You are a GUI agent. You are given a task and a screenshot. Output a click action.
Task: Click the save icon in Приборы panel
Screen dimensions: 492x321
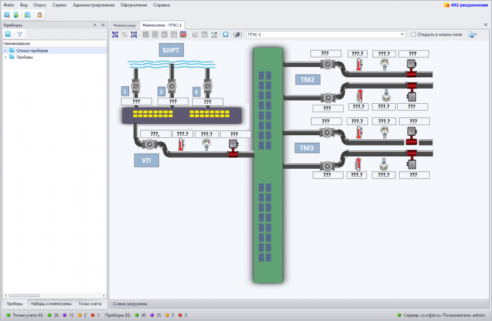(8, 34)
